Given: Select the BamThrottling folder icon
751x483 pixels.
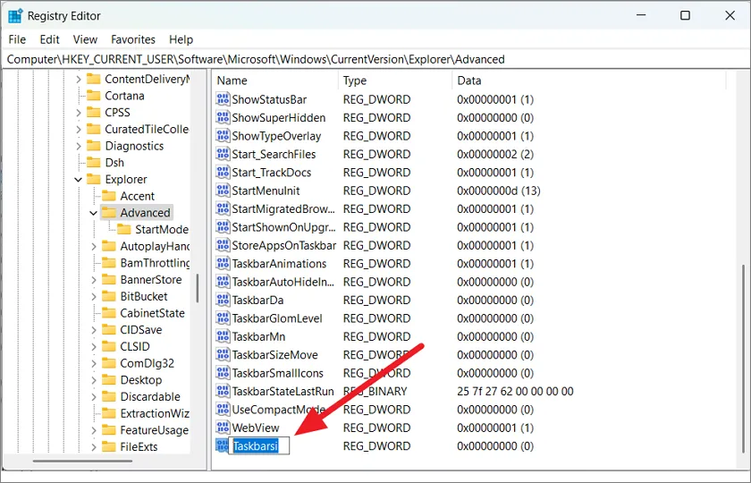Looking at the screenshot, I should pyautogui.click(x=109, y=263).
